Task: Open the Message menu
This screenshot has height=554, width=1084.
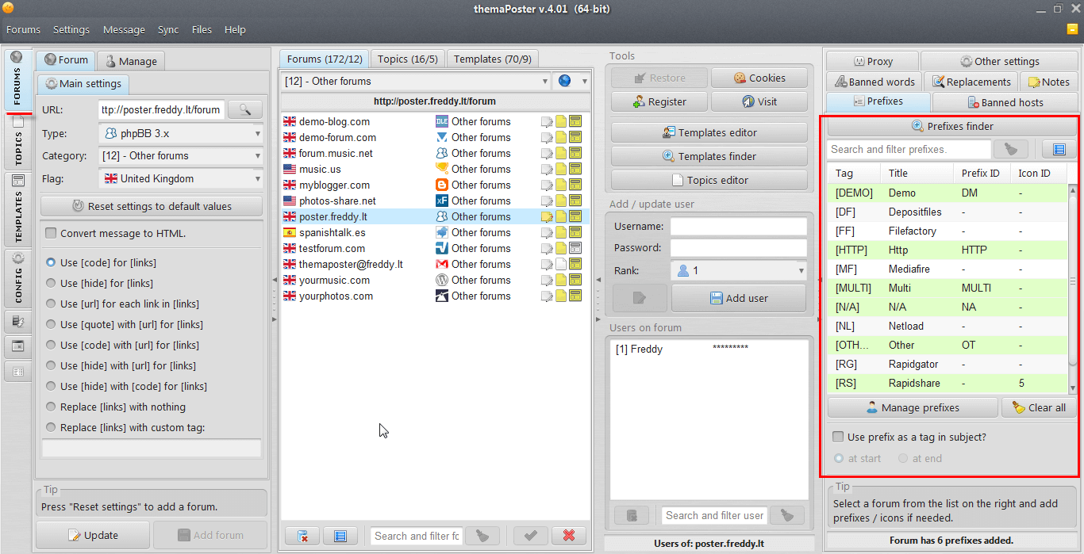Action: pos(124,29)
